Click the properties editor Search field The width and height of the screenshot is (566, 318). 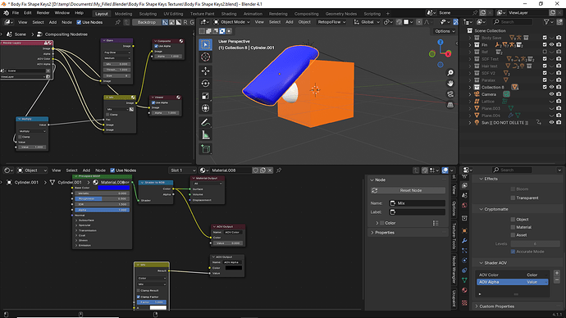click(x=513, y=170)
